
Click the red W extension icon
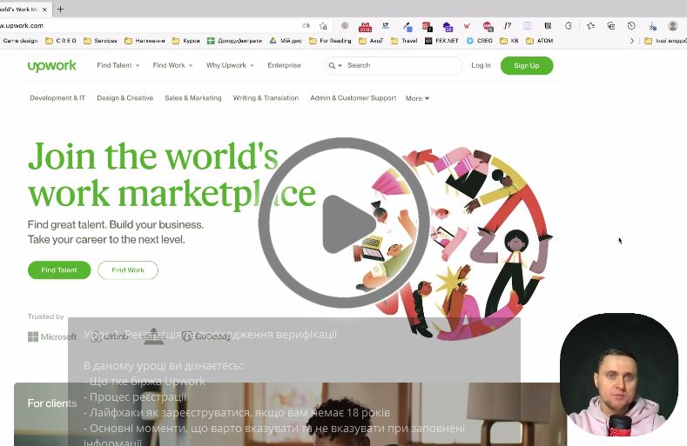pyautogui.click(x=467, y=26)
